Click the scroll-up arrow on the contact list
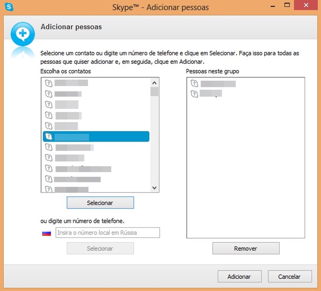This screenshot has height=291, width=321. (x=154, y=83)
